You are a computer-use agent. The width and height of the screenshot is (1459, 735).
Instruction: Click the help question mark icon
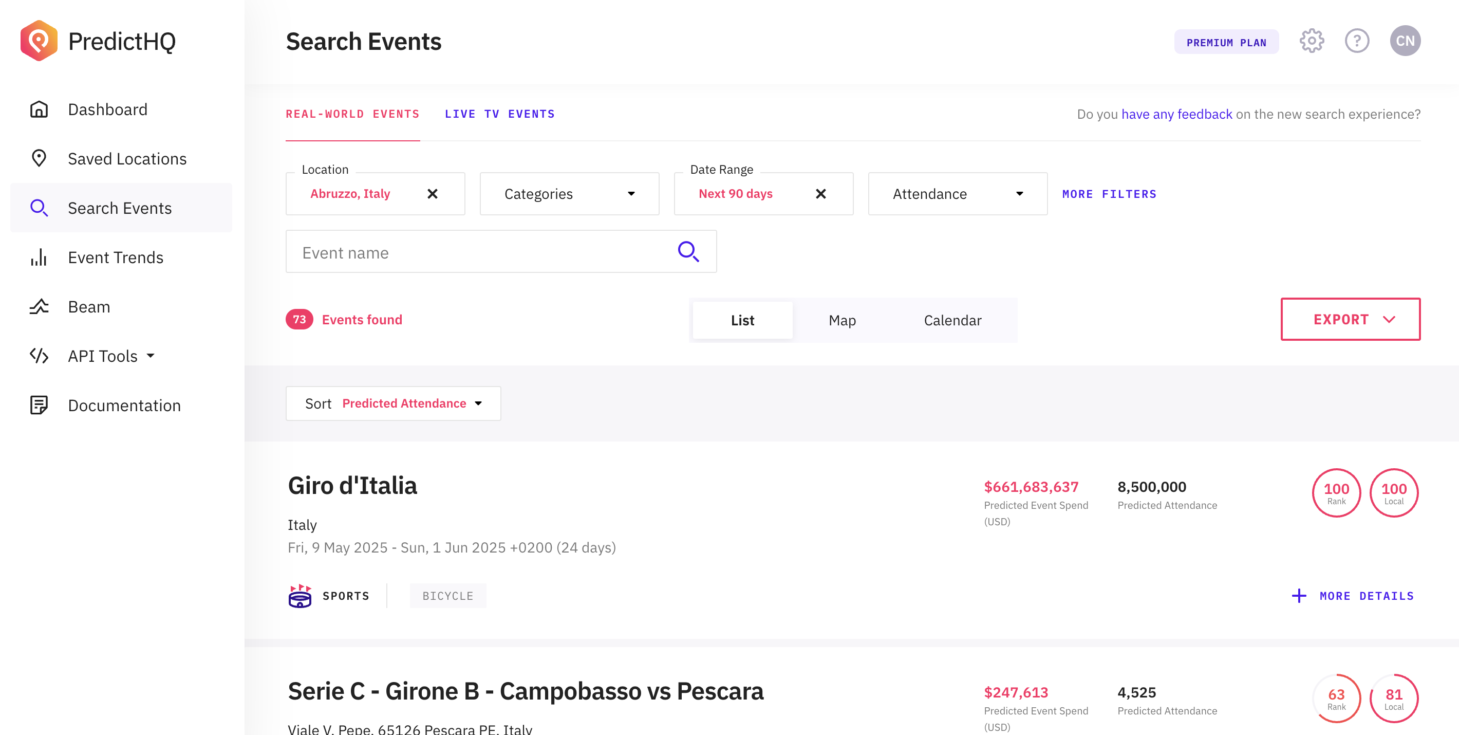[1356, 41]
